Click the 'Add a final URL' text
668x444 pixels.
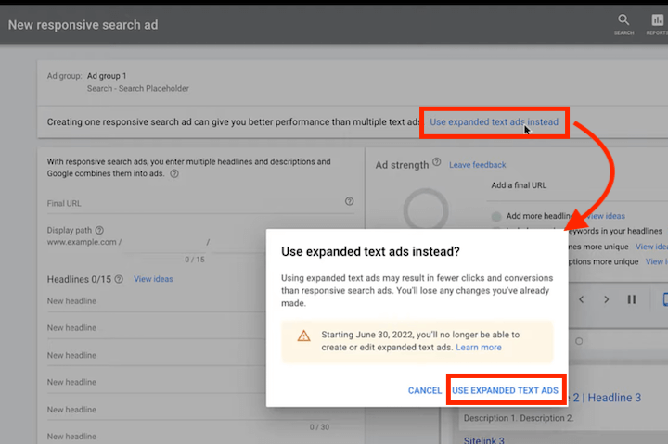coord(519,185)
